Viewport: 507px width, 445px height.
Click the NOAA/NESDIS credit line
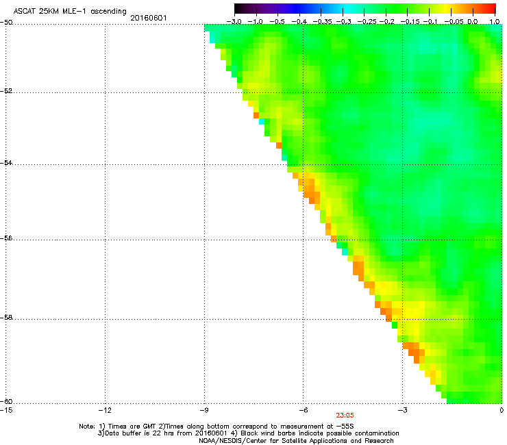tap(296, 441)
